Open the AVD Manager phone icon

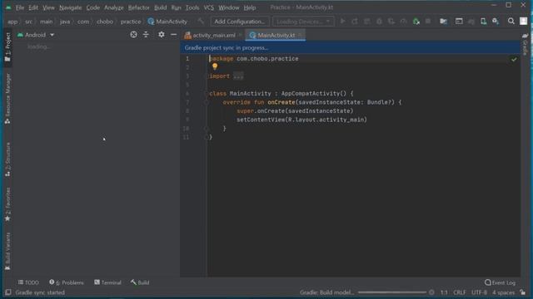tap(483, 22)
